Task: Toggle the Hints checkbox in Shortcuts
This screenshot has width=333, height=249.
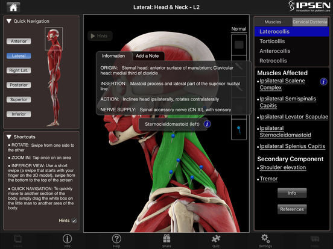Action: [74, 221]
